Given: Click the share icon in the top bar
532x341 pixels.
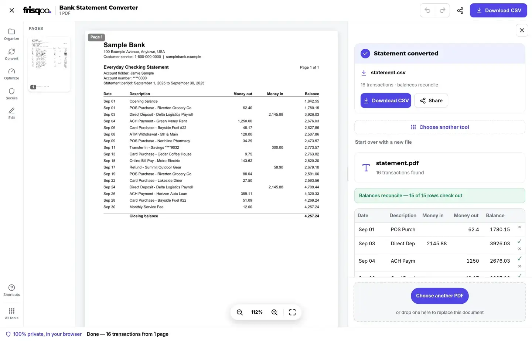Looking at the screenshot, I should click(x=460, y=10).
